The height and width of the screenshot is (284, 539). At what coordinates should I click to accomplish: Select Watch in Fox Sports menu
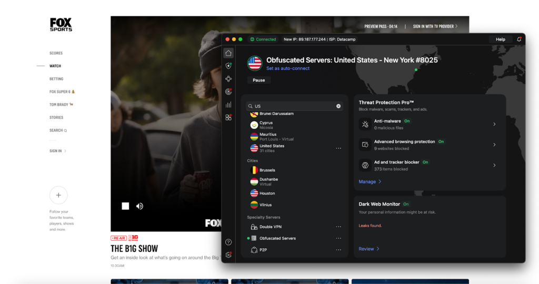coord(55,66)
